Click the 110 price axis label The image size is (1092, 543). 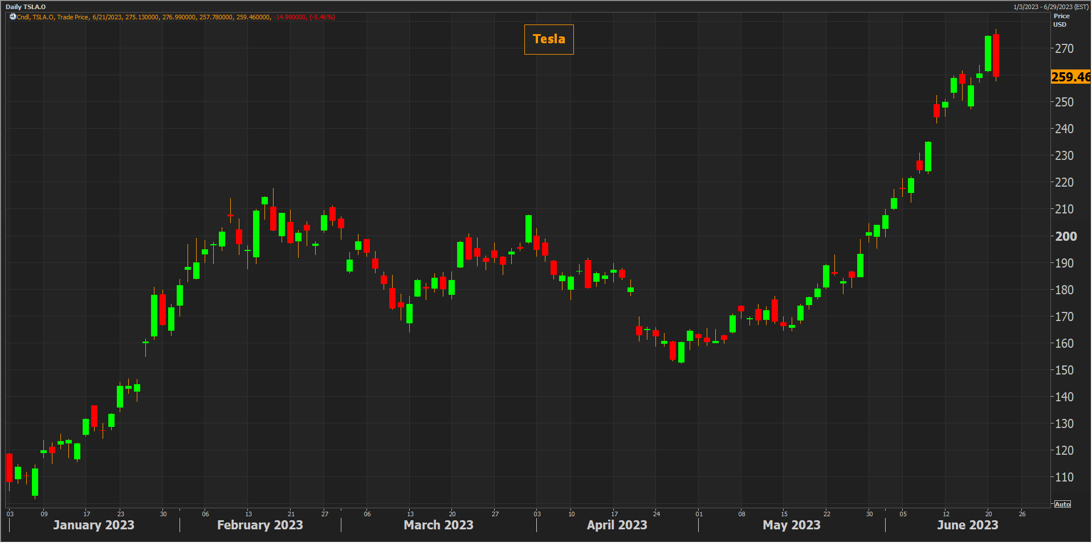pyautogui.click(x=1064, y=478)
